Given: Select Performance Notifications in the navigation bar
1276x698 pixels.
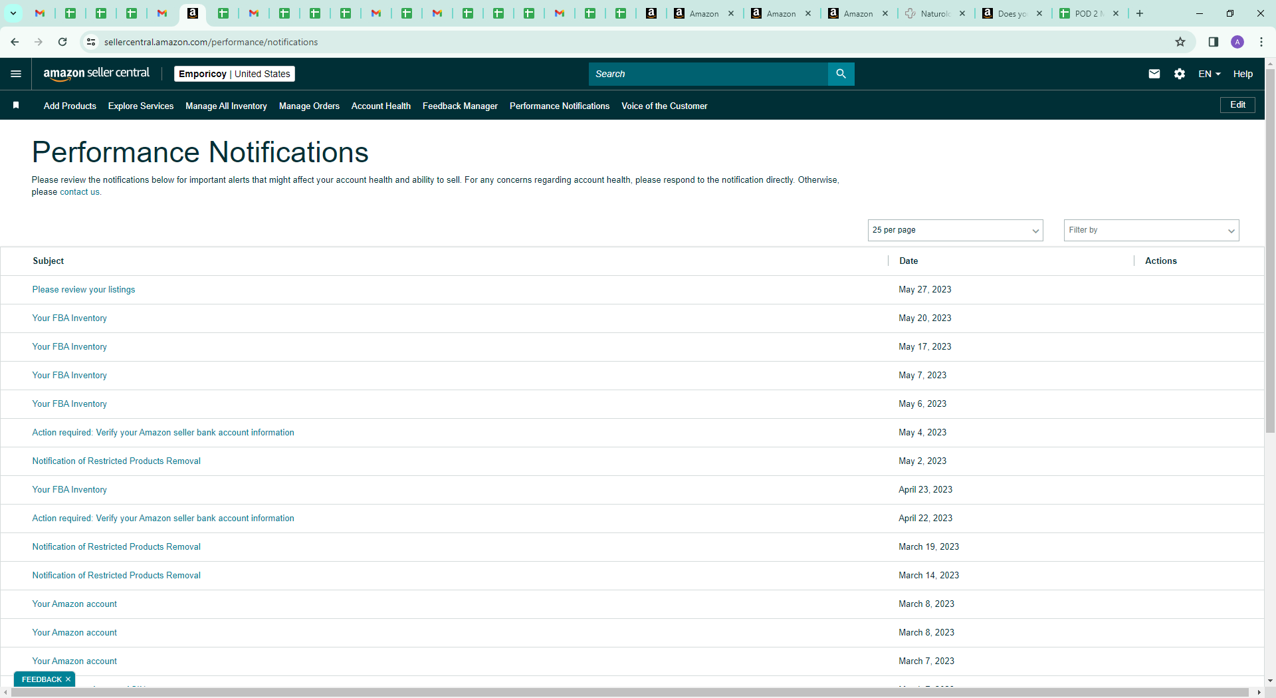Looking at the screenshot, I should [560, 106].
